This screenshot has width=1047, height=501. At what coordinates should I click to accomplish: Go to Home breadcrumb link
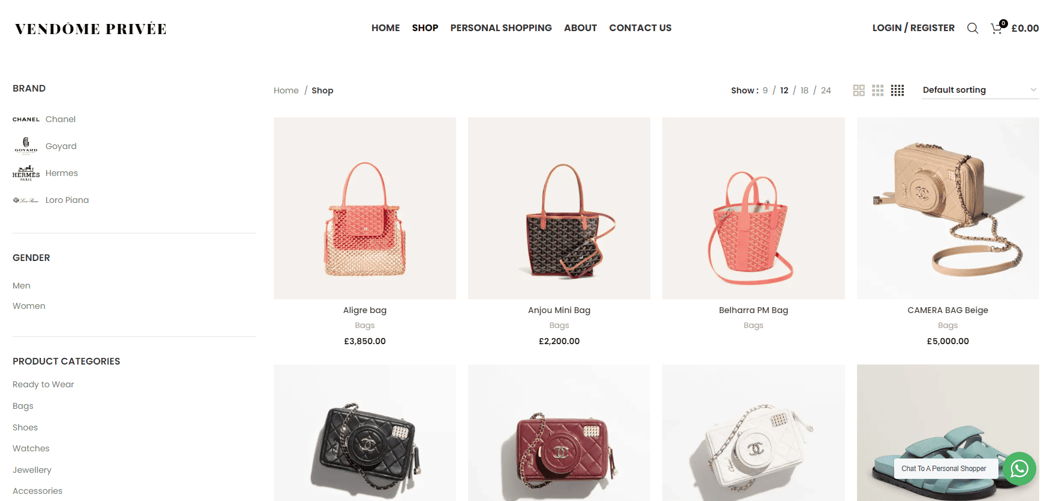coord(286,90)
